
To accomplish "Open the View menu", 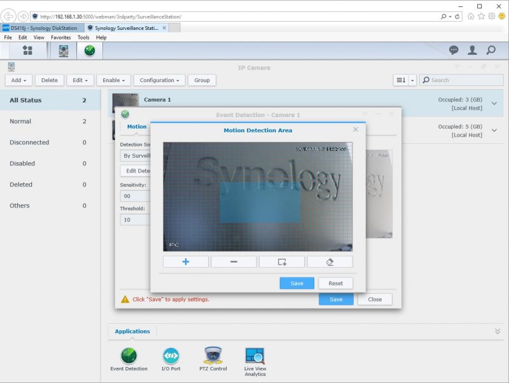I will (39, 38).
